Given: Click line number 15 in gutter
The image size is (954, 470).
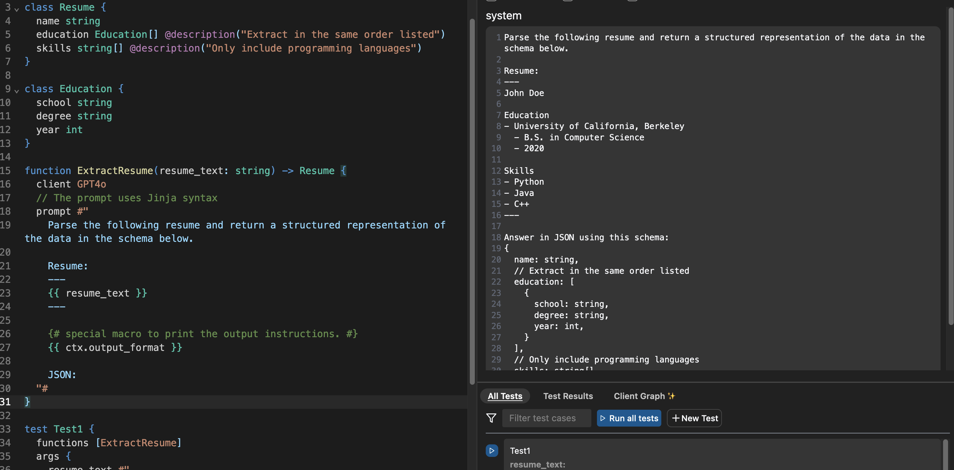Looking at the screenshot, I should [x=6, y=170].
